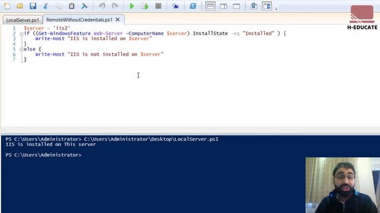Image resolution: width=380 pixels, height=213 pixels.
Task: Launch PowerShell in separate window icon
Action: (193, 6)
